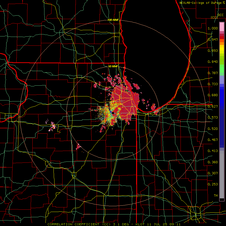Select the 0.253 scale value
This screenshot has height=226, width=226.
pyautogui.click(x=213, y=184)
